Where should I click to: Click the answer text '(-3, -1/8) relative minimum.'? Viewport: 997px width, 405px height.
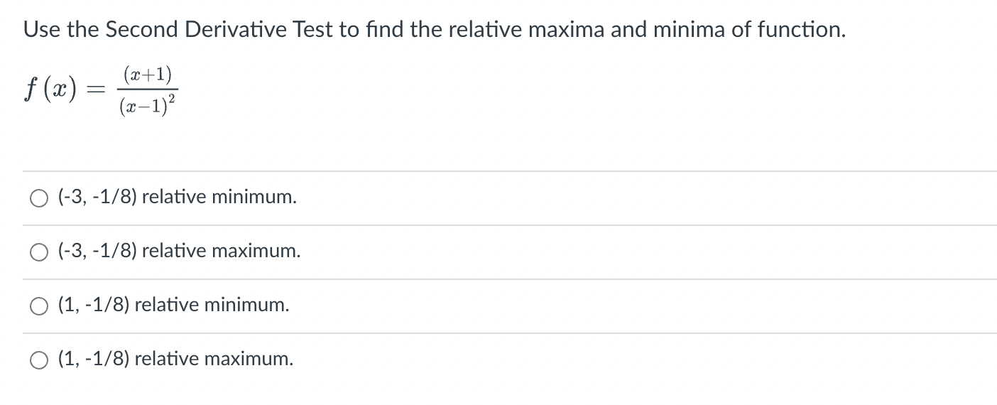point(177,197)
